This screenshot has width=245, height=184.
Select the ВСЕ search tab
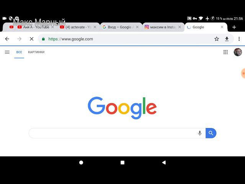(19, 52)
